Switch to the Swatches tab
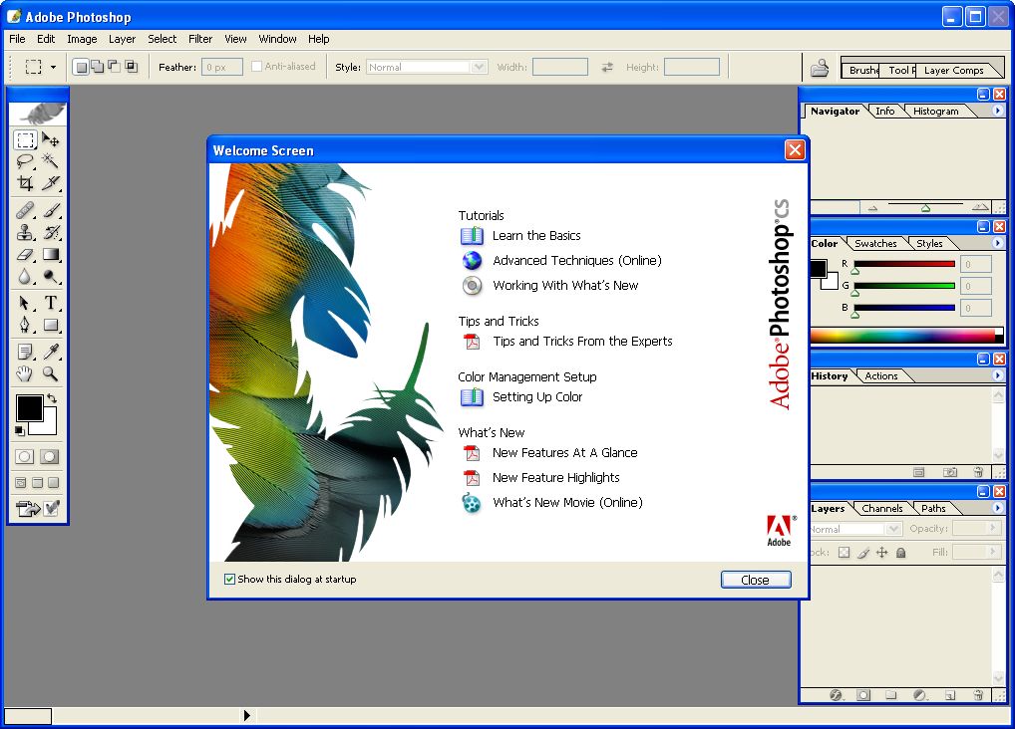The image size is (1015, 729). (x=875, y=243)
